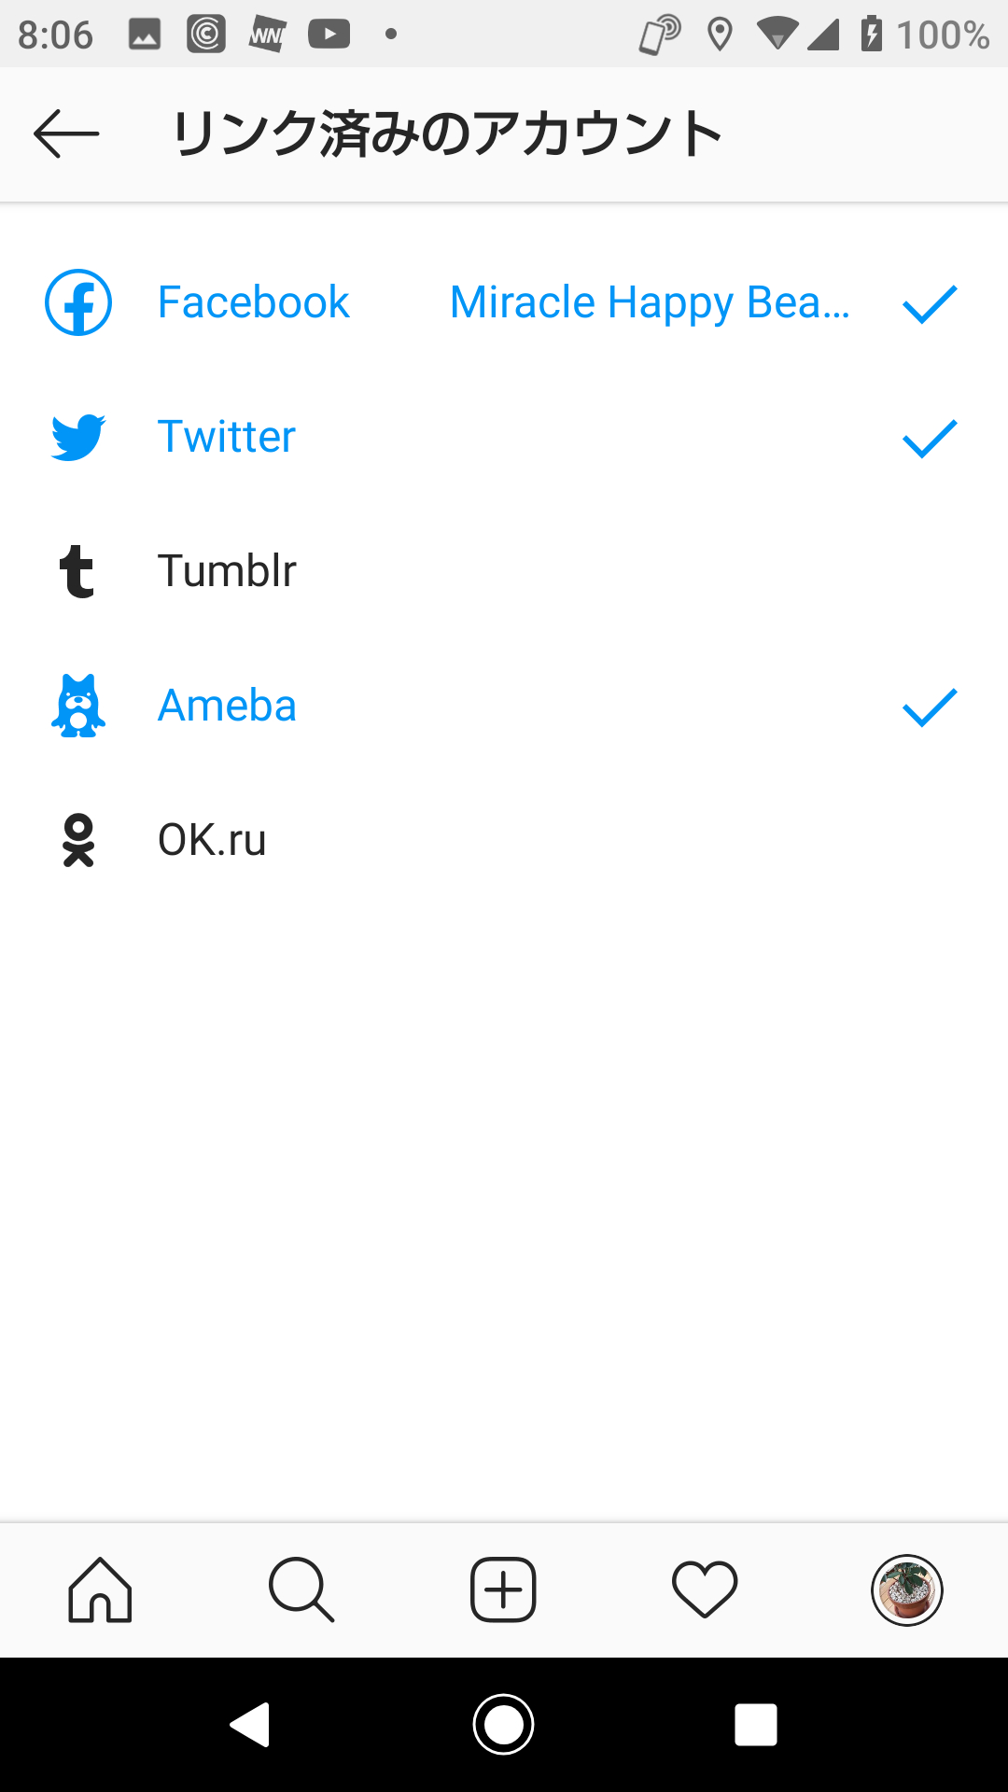The width and height of the screenshot is (1008, 1792).
Task: Tap the Tumblr logo icon
Action: 77,571
